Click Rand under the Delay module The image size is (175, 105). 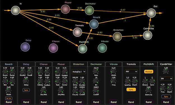tap(26, 102)
